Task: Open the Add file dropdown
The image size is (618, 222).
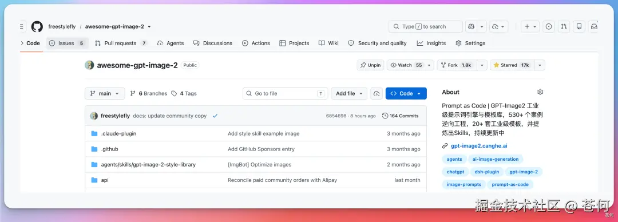Action: tap(349, 93)
